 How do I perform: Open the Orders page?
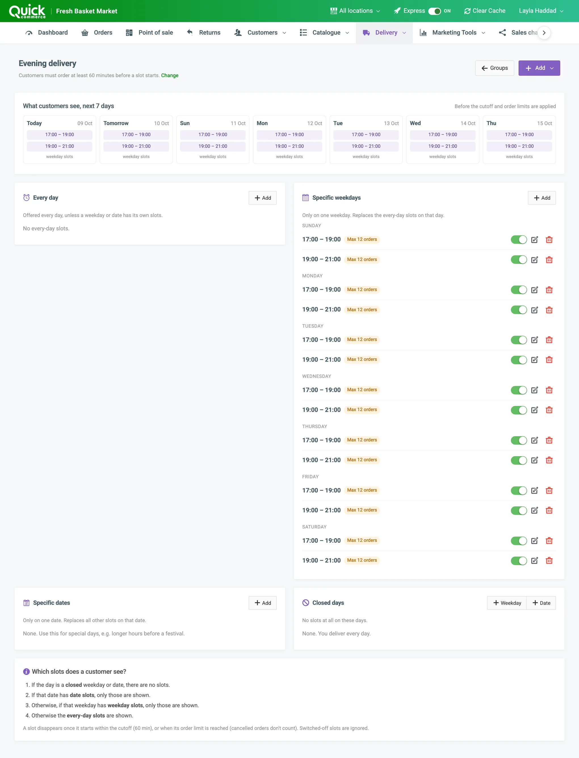coord(97,33)
